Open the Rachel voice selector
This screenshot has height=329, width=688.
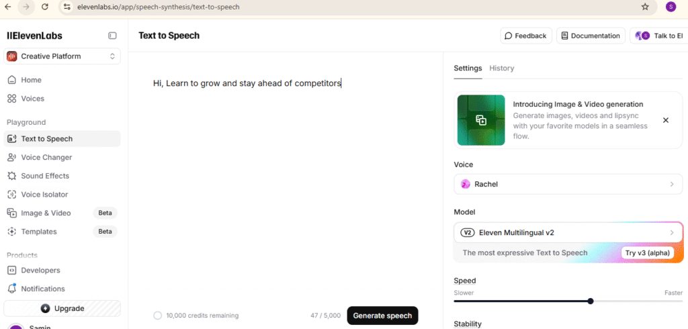click(568, 184)
